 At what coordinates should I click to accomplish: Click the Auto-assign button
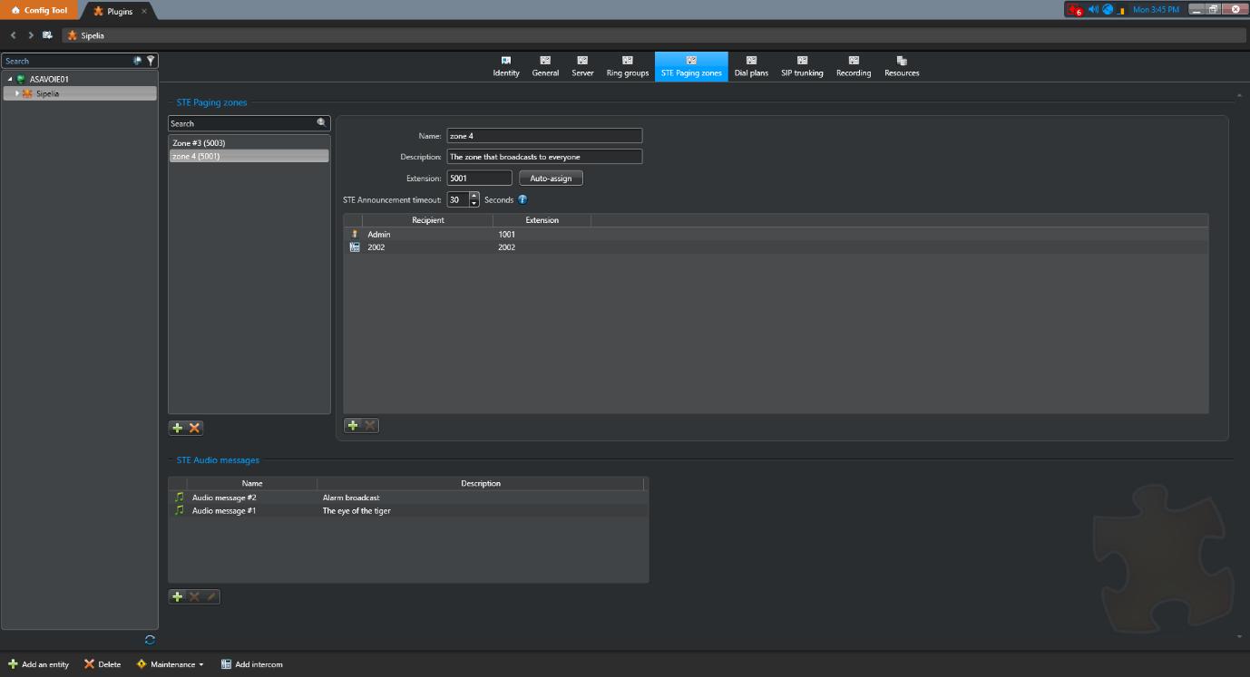[551, 179]
